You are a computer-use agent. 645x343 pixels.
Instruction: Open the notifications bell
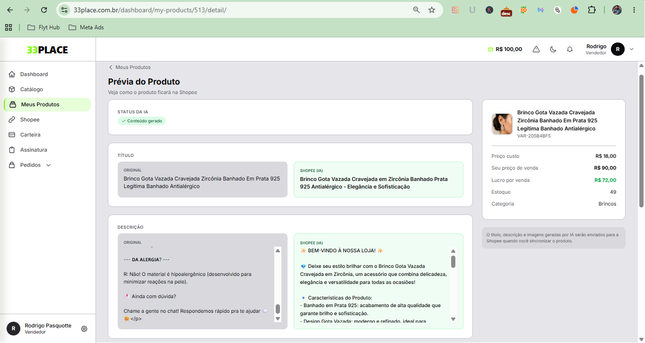(570, 49)
